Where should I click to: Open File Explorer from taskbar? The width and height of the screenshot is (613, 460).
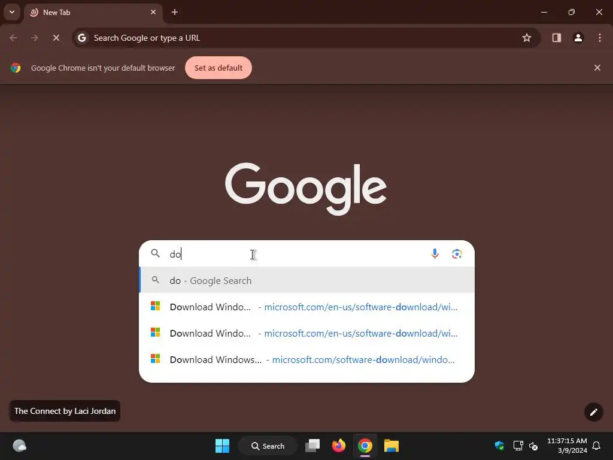tap(391, 446)
